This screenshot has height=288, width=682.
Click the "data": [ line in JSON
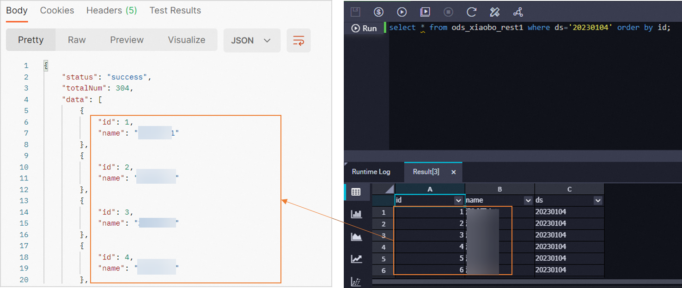[82, 100]
